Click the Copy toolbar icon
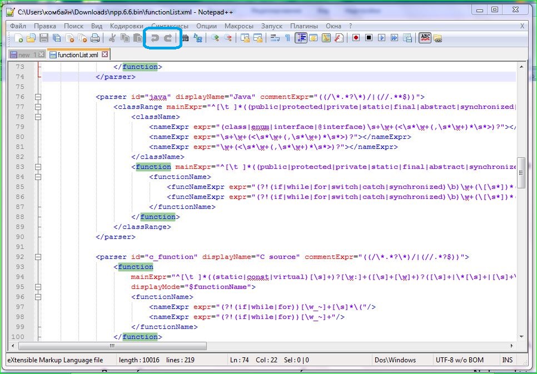This screenshot has width=537, height=374. click(x=125, y=38)
